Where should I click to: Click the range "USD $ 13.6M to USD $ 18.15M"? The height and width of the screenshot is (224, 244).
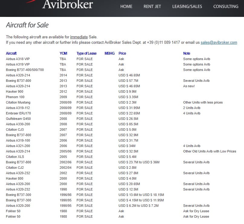point(141,195)
